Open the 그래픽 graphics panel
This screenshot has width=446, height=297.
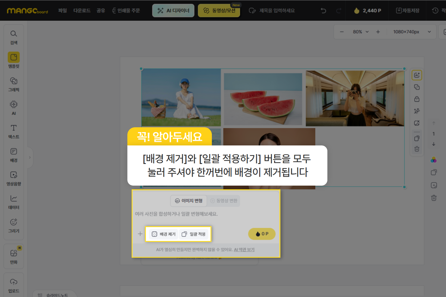click(x=14, y=84)
